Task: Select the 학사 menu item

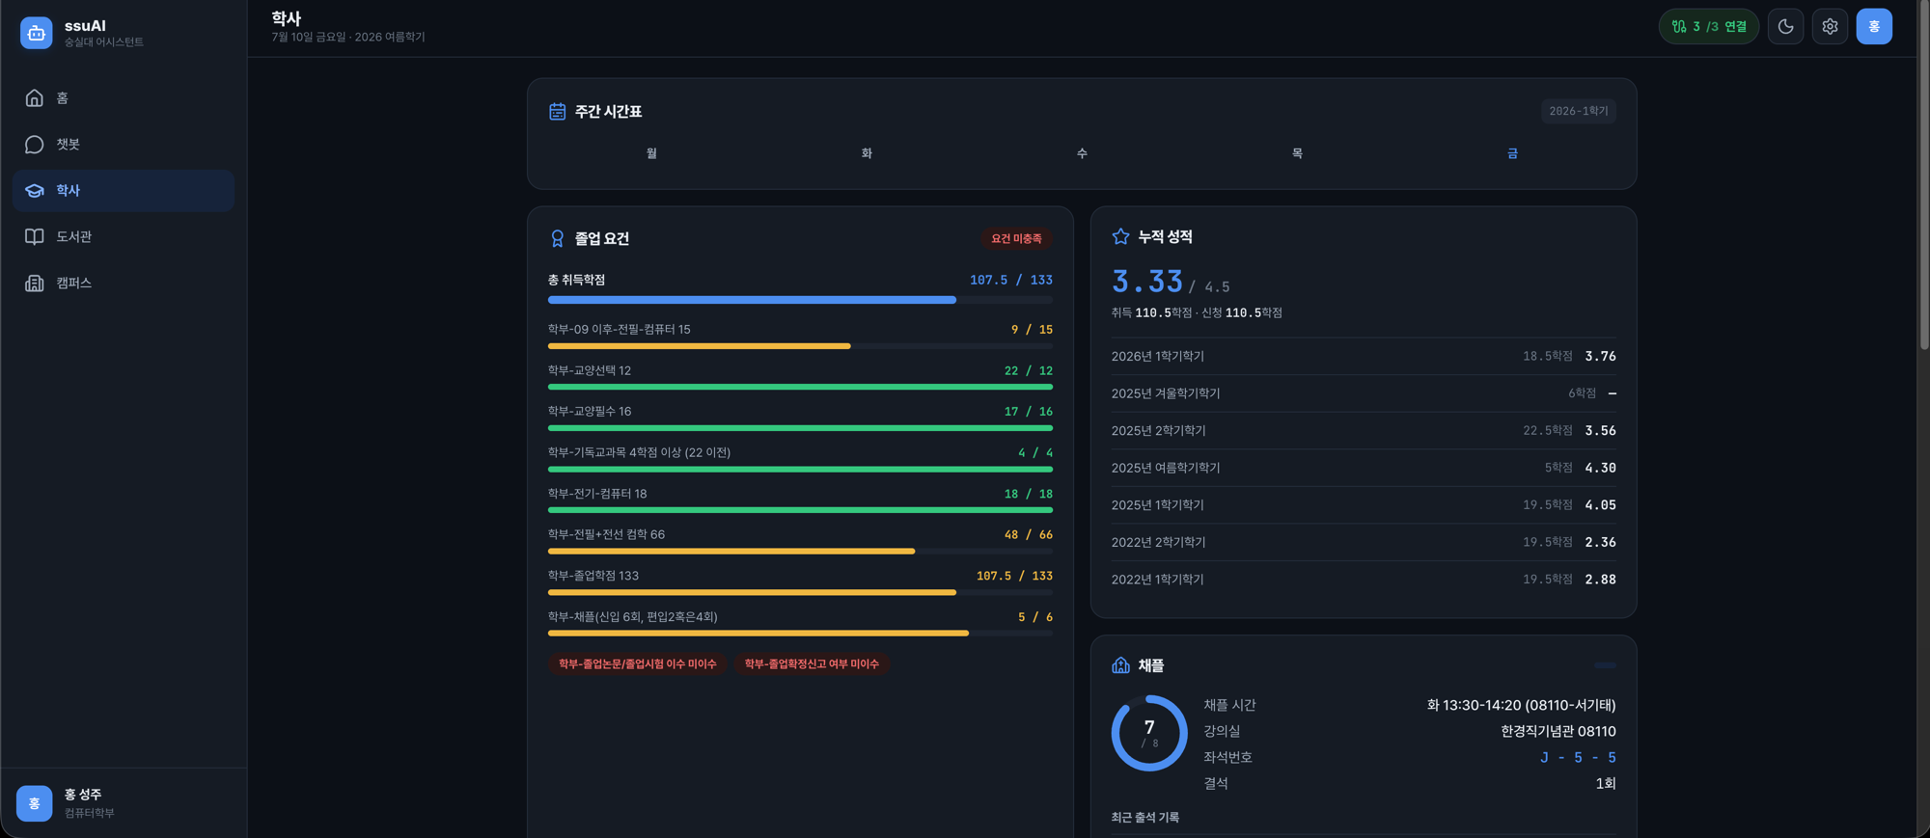Action: click(x=124, y=190)
